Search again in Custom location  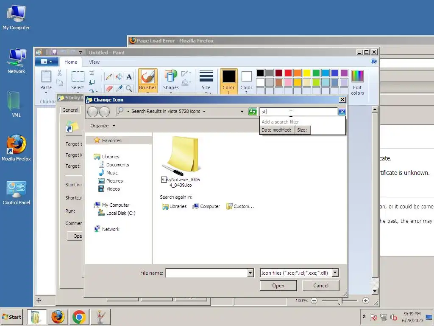[240, 207]
